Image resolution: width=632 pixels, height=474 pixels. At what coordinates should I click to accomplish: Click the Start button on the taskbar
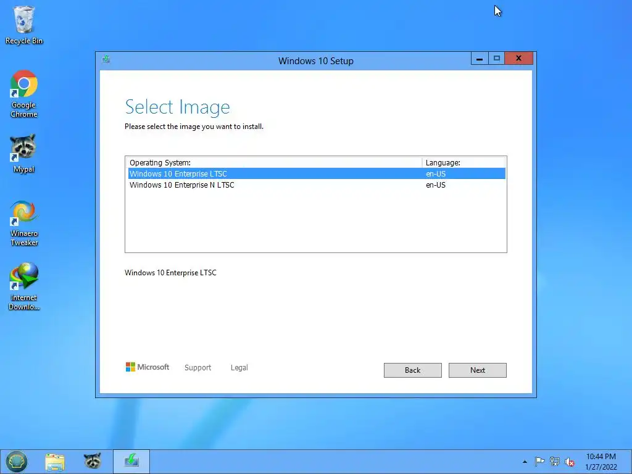click(x=17, y=461)
